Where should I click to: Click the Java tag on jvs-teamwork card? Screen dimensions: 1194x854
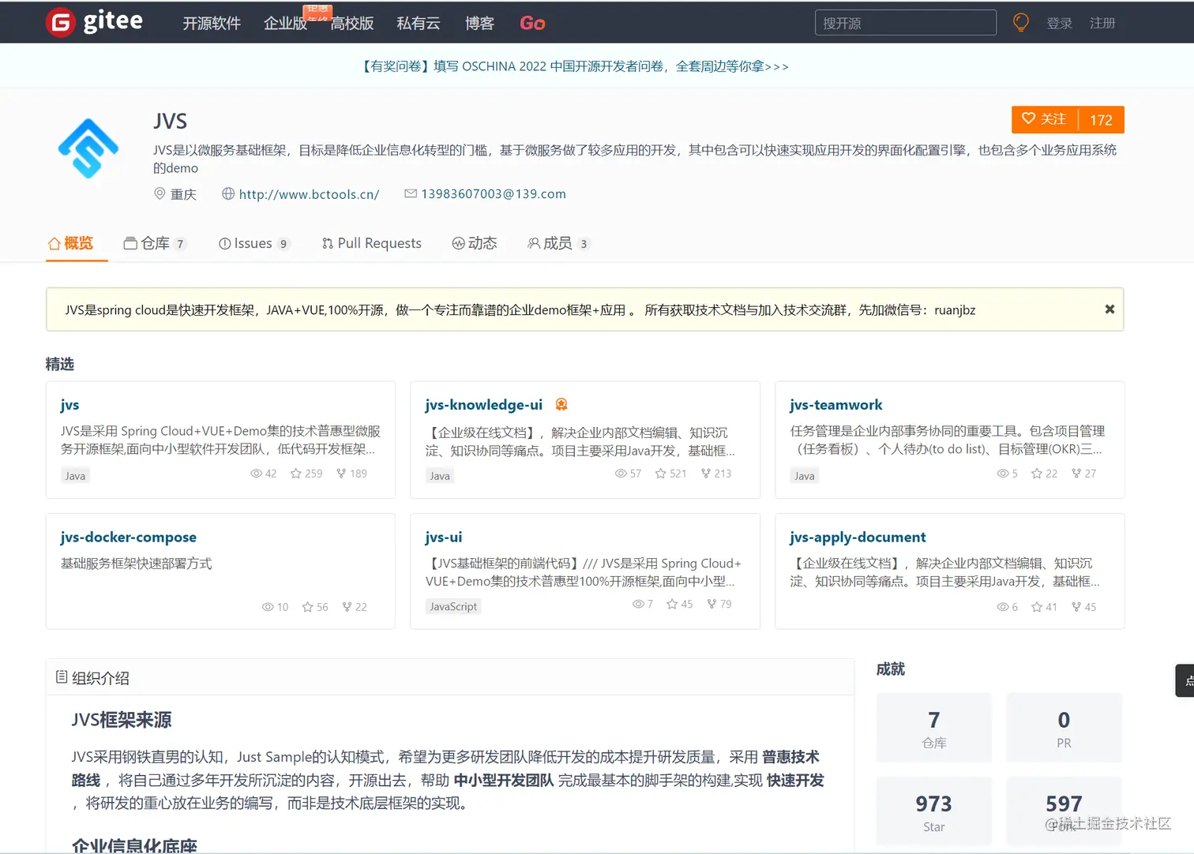tap(805, 475)
